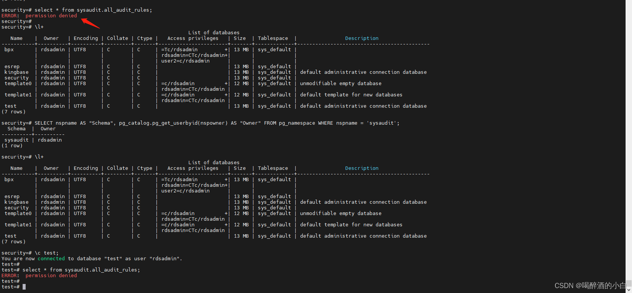Click 'unmodifiable empty database' in the first database list
The image size is (632, 293).
click(341, 84)
